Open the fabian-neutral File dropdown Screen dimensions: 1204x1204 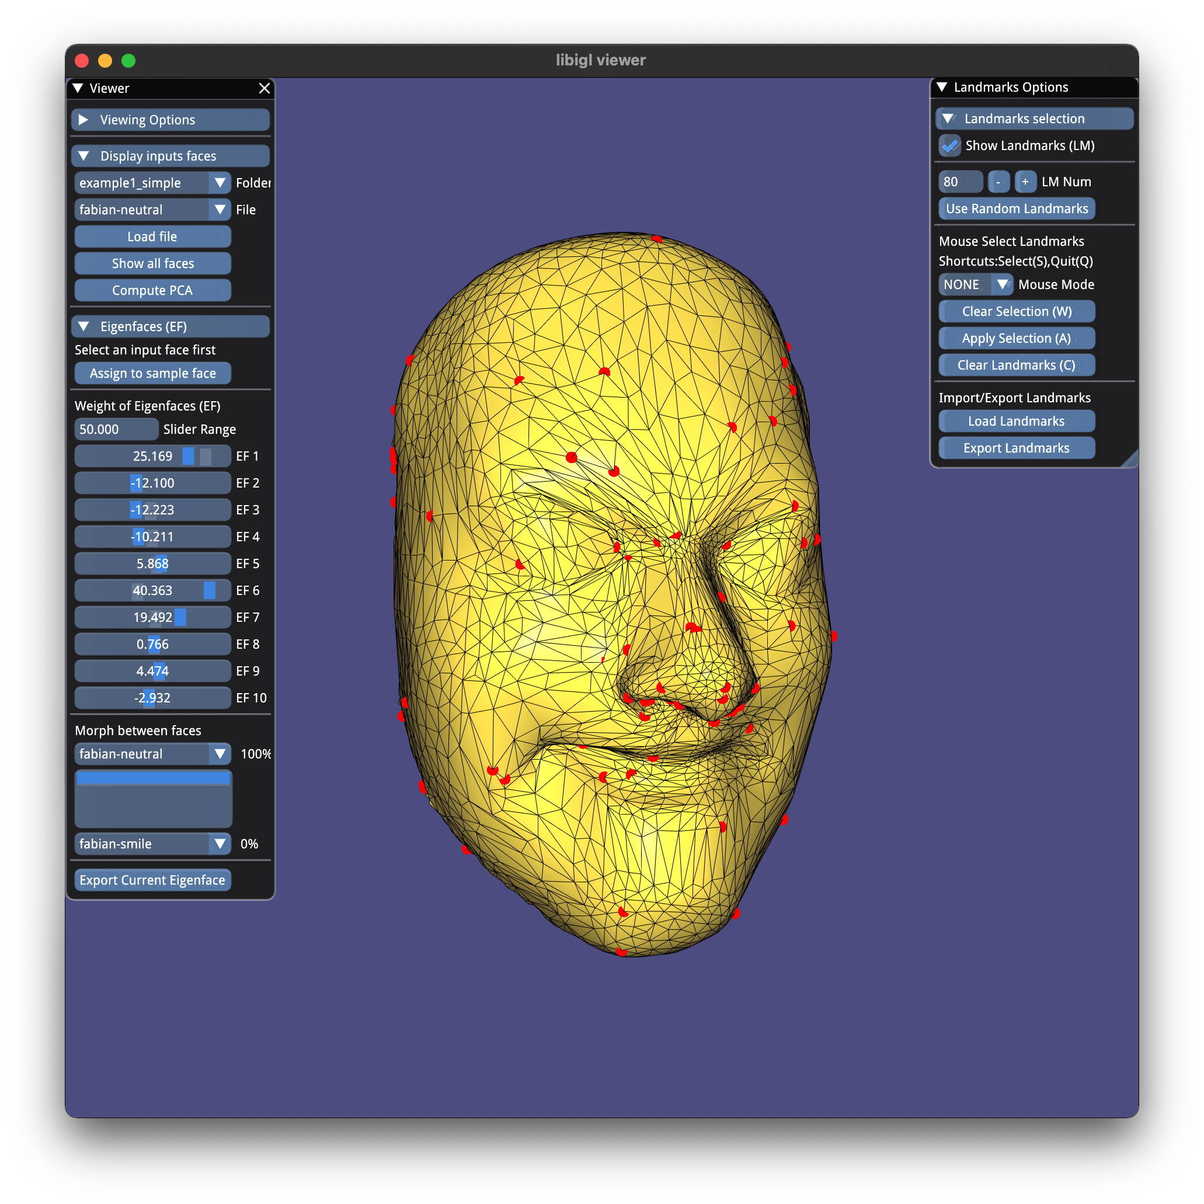pos(220,210)
